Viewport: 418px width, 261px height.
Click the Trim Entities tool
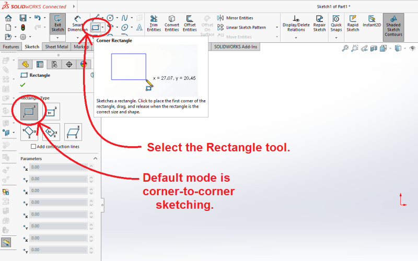[x=154, y=23]
